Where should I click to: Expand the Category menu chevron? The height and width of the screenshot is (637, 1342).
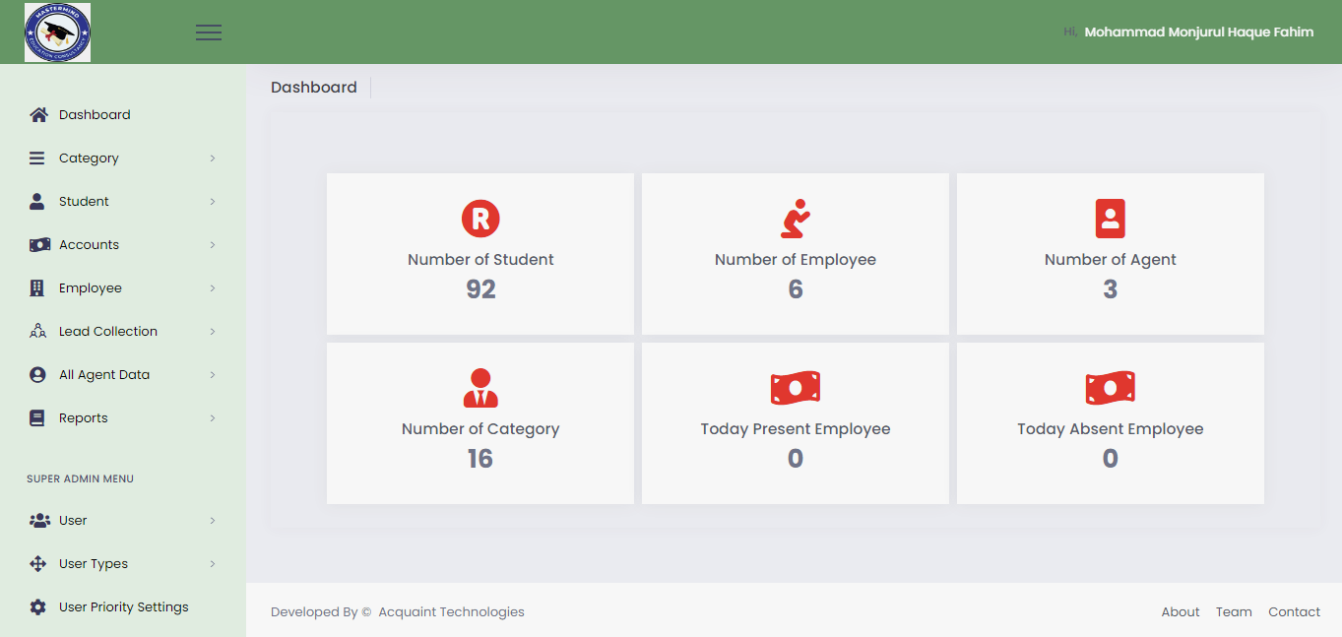tap(213, 158)
